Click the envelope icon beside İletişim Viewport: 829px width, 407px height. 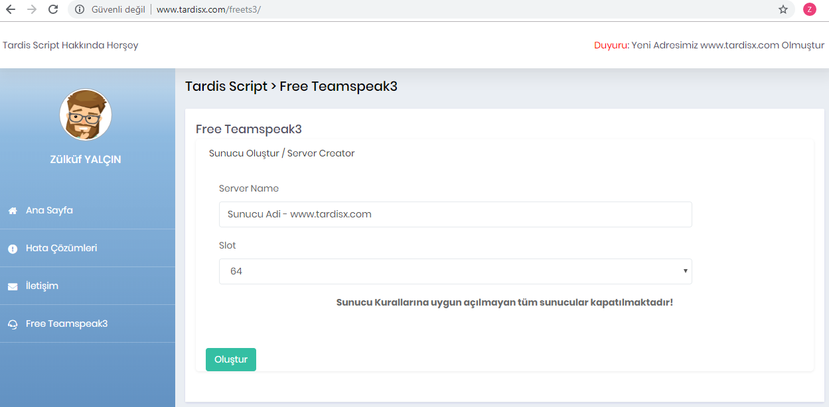13,286
